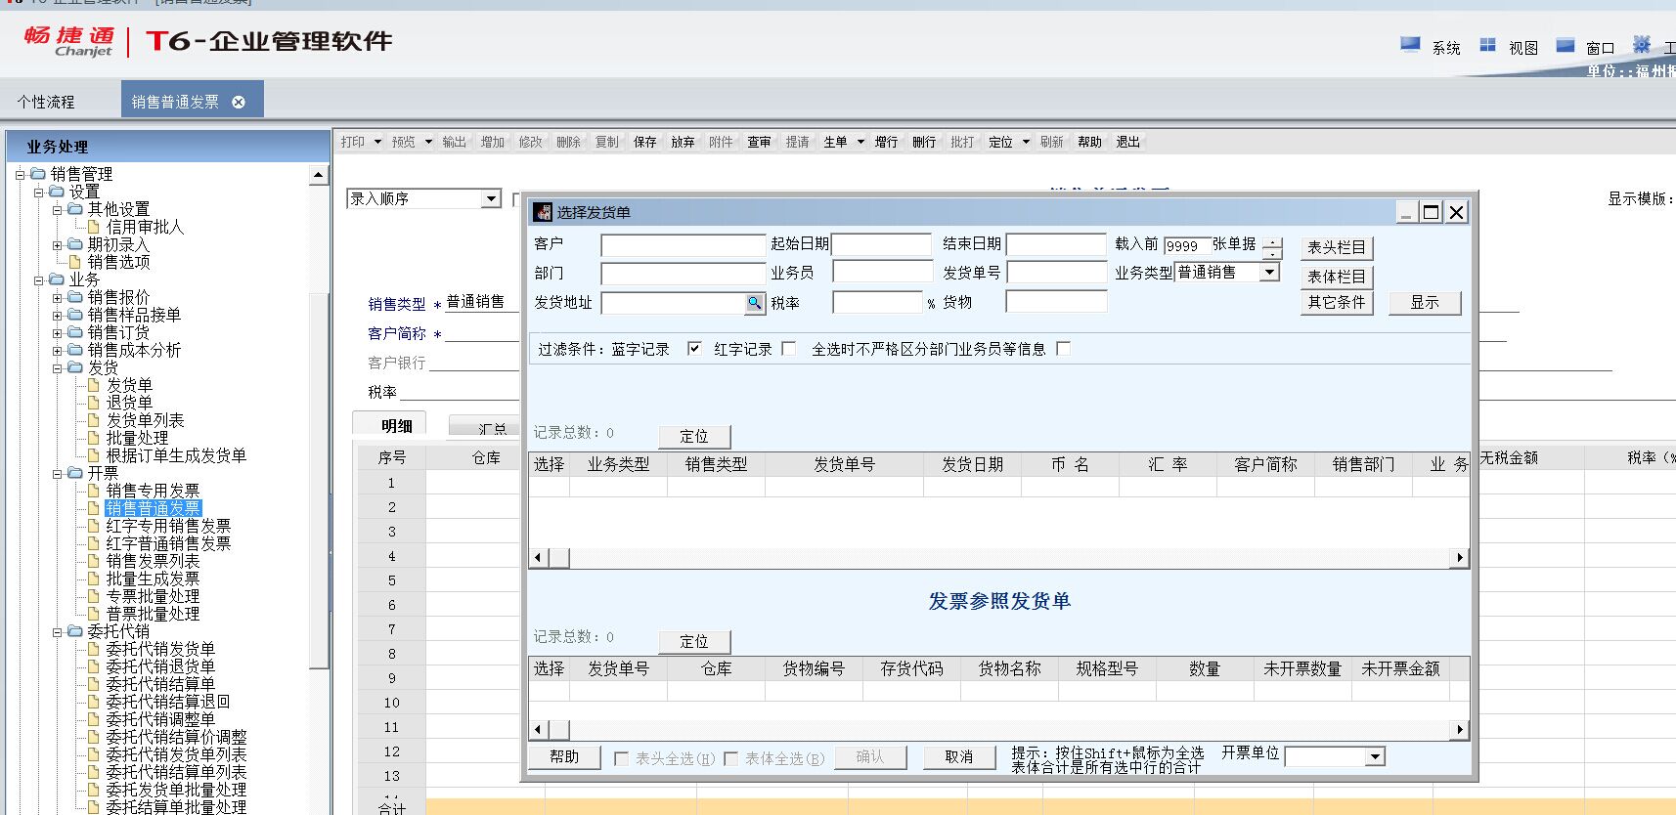Click 增行 in the toolbar
Image resolution: width=1676 pixels, height=815 pixels.
[x=886, y=142]
